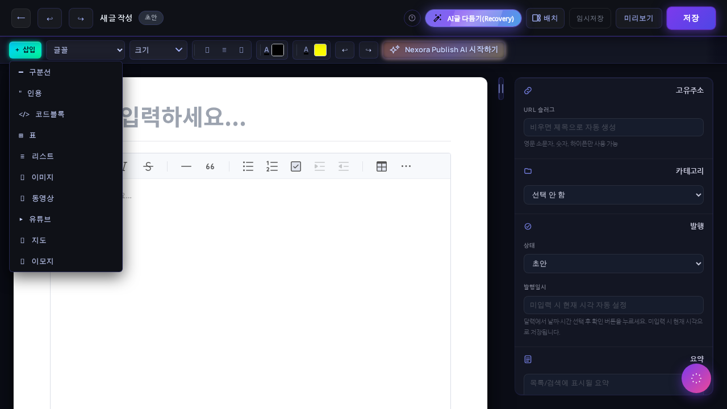Click the 저장 save button

[691, 18]
